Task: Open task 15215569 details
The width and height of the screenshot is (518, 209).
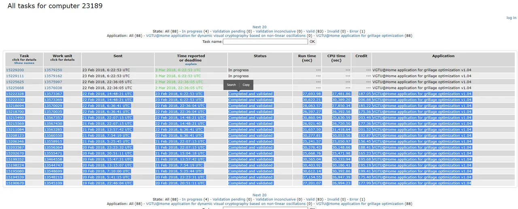Action: (15, 124)
